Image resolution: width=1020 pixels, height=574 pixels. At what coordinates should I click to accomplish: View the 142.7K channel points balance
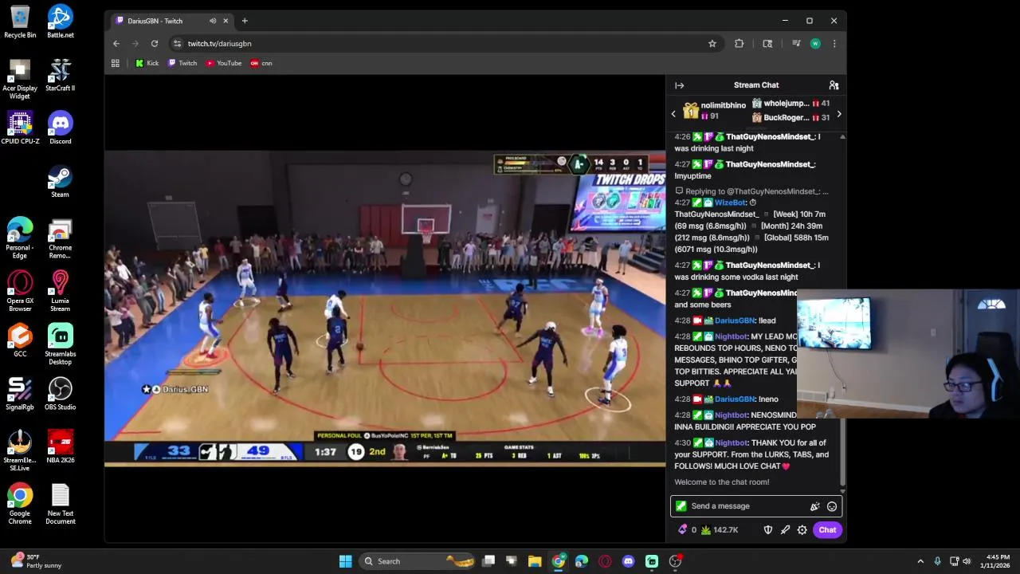pyautogui.click(x=720, y=529)
